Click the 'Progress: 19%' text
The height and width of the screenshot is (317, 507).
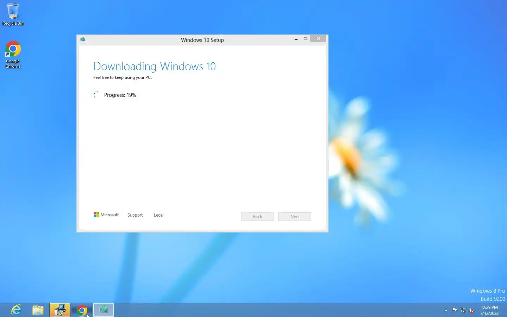pos(120,95)
